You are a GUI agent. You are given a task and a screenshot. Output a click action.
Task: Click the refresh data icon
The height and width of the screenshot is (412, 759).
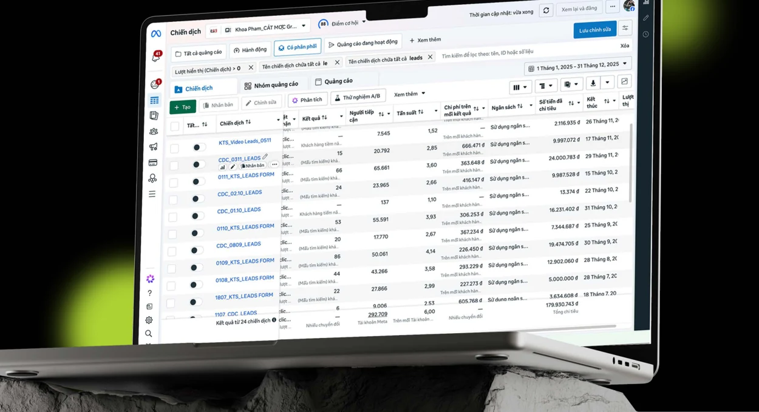(546, 11)
